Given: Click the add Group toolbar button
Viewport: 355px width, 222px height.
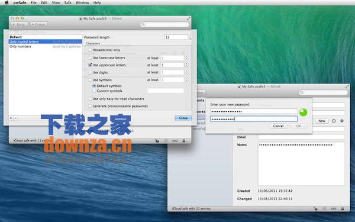Looking at the screenshot, I should 38,24.
